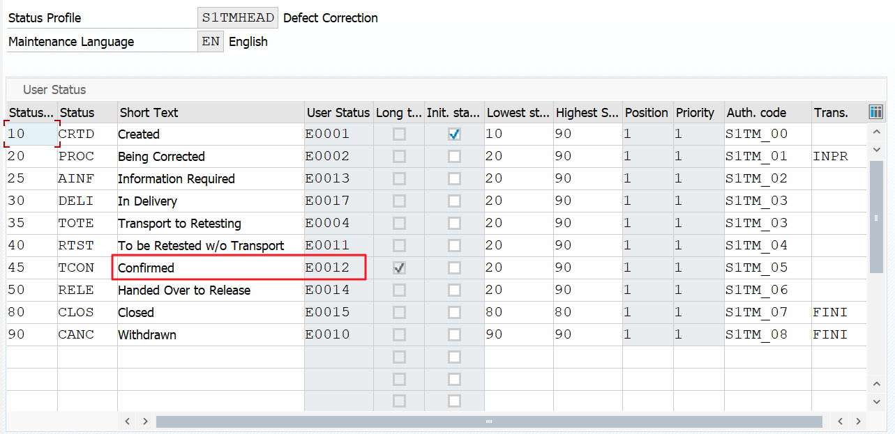The width and height of the screenshot is (895, 434).
Task: Click the Status number field containing 10
Action: (x=31, y=134)
